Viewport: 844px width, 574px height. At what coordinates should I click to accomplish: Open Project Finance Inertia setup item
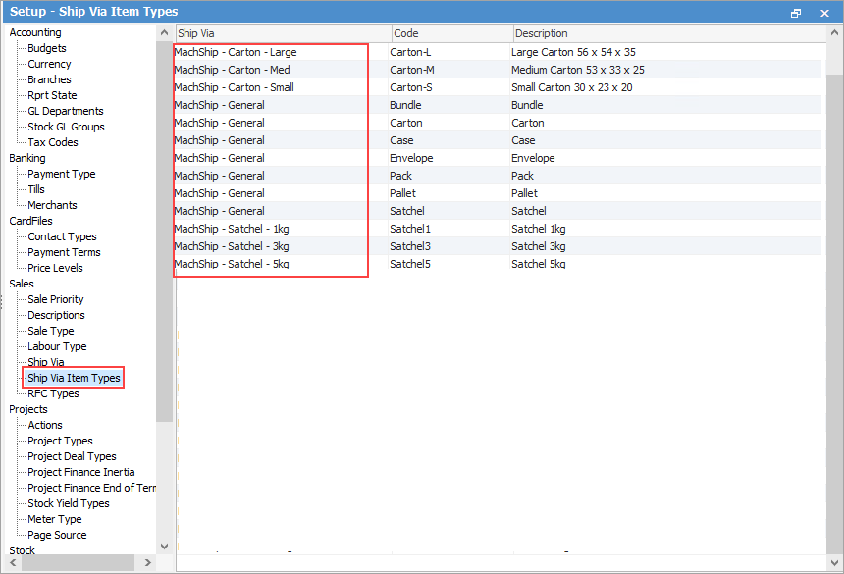(80, 472)
